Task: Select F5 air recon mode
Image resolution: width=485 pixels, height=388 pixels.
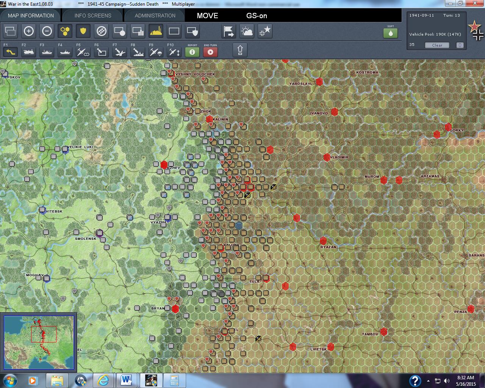Action: [83, 52]
